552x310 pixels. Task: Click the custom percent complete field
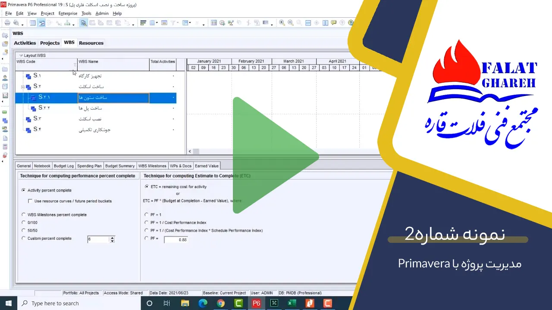pos(98,239)
